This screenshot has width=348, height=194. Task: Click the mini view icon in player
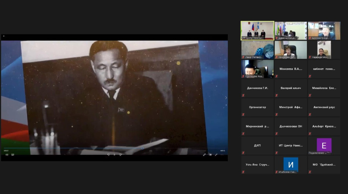click(210, 155)
